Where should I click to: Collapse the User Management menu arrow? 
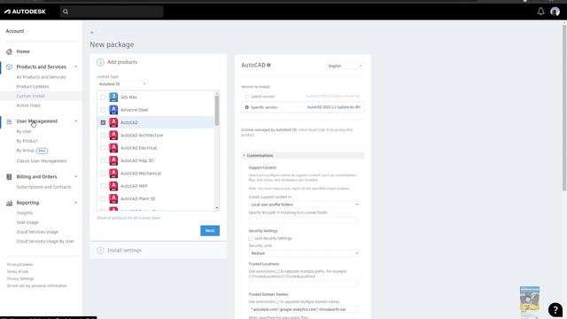(76, 121)
